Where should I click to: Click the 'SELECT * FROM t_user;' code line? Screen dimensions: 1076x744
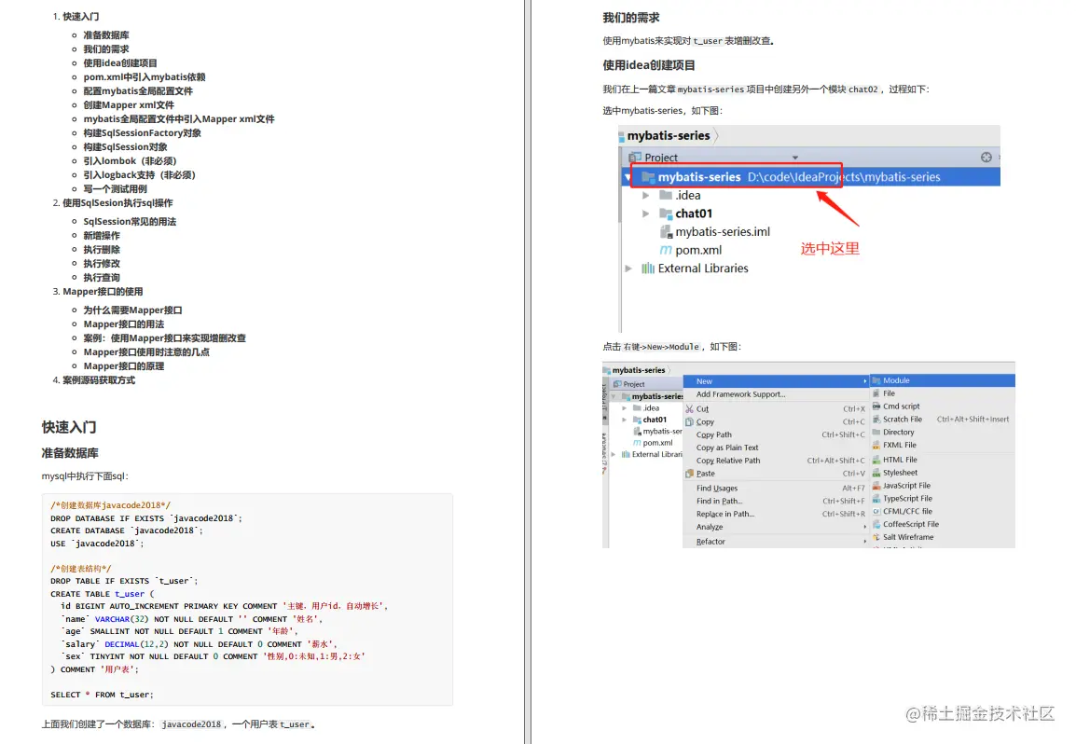coord(103,695)
